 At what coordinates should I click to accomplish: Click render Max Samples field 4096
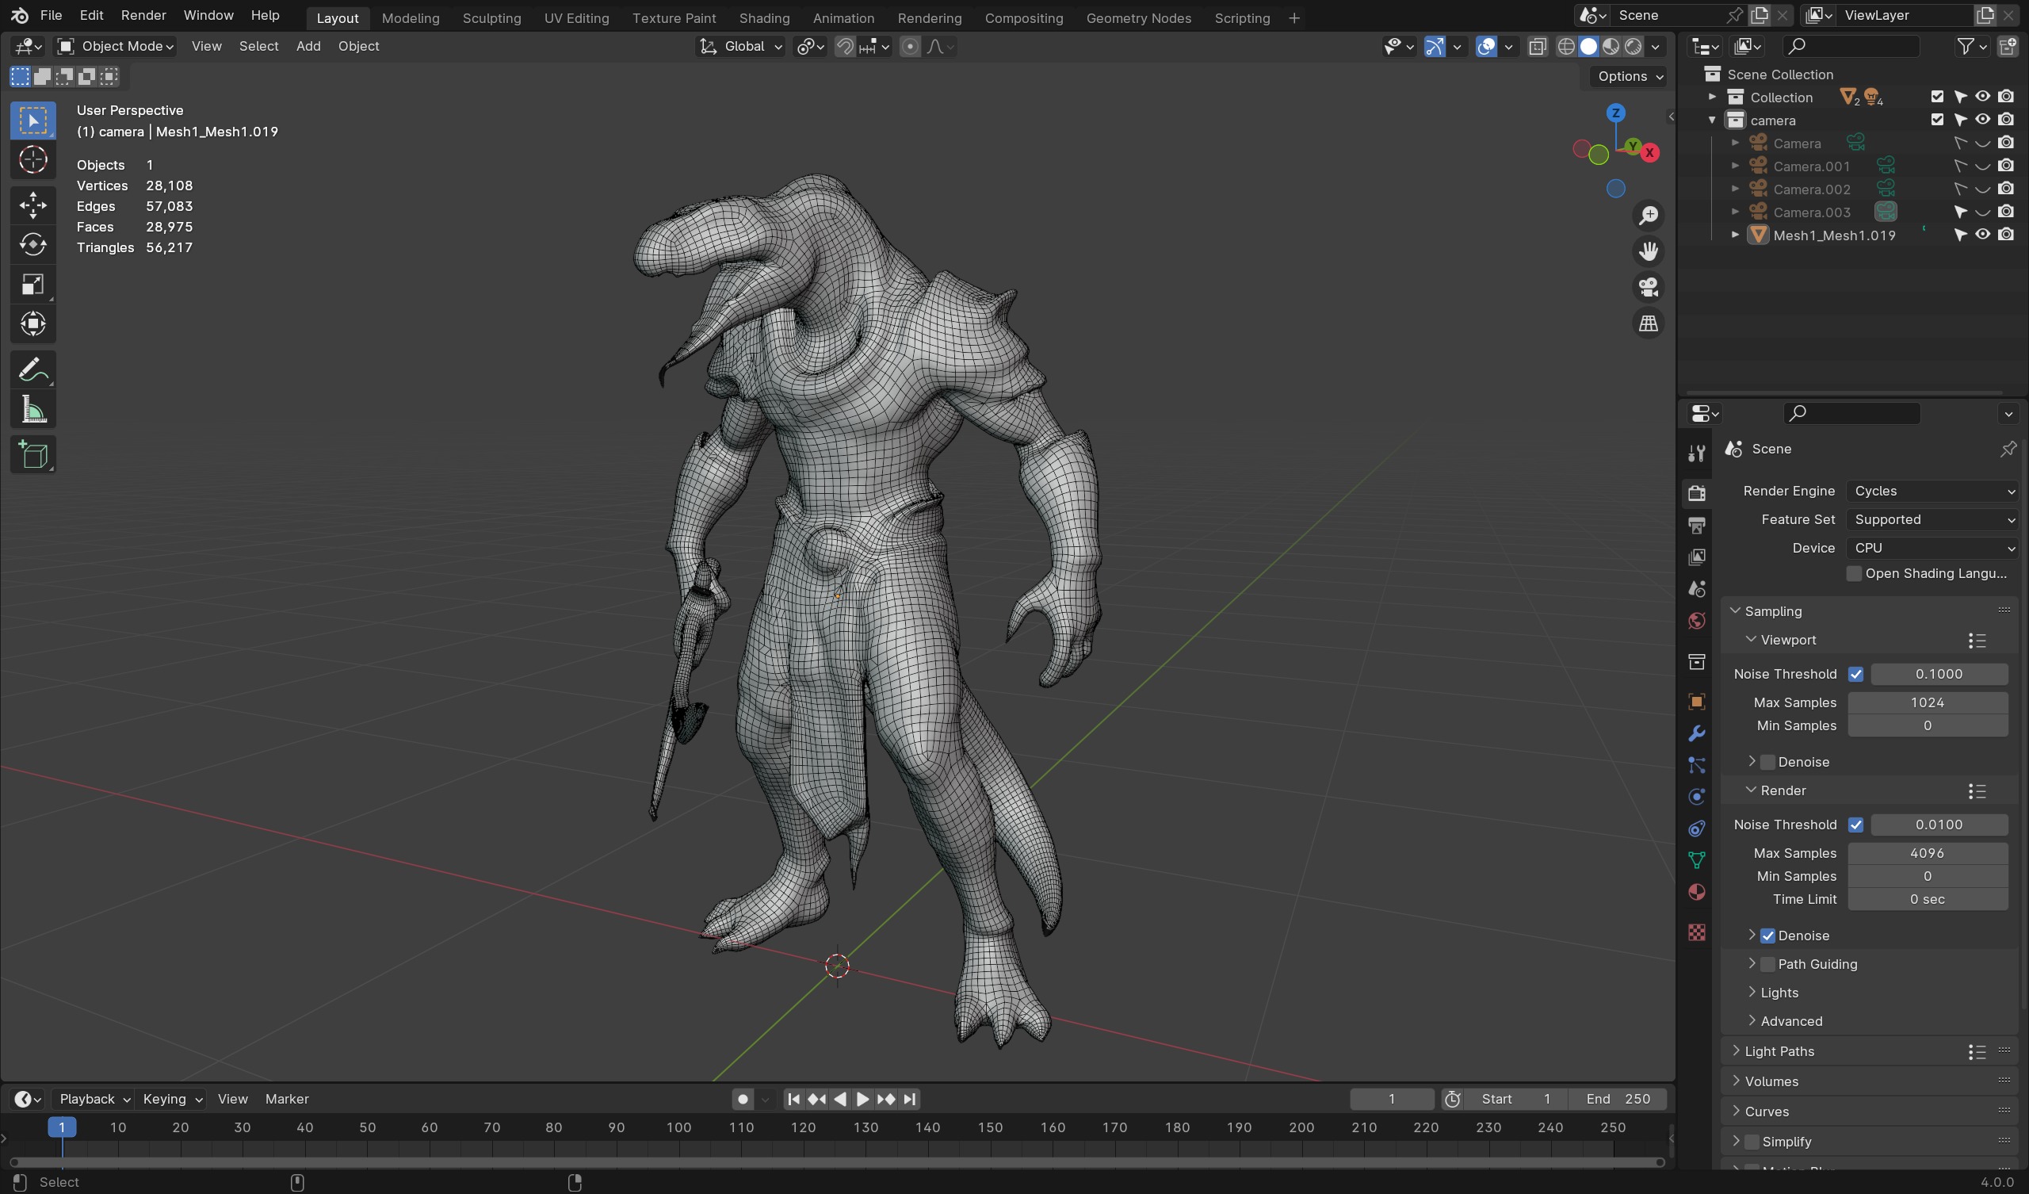point(1927,852)
